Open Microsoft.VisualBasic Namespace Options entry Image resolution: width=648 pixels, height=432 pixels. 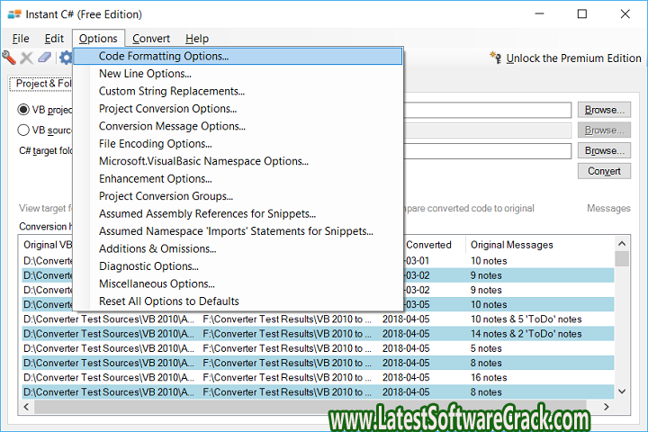238,161
